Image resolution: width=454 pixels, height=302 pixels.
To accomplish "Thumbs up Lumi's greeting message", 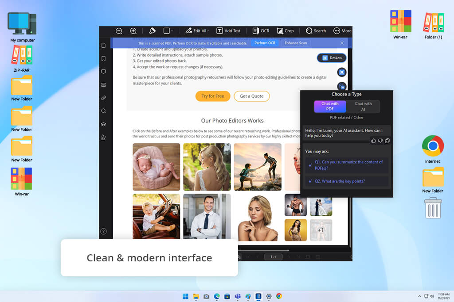I will (373, 141).
